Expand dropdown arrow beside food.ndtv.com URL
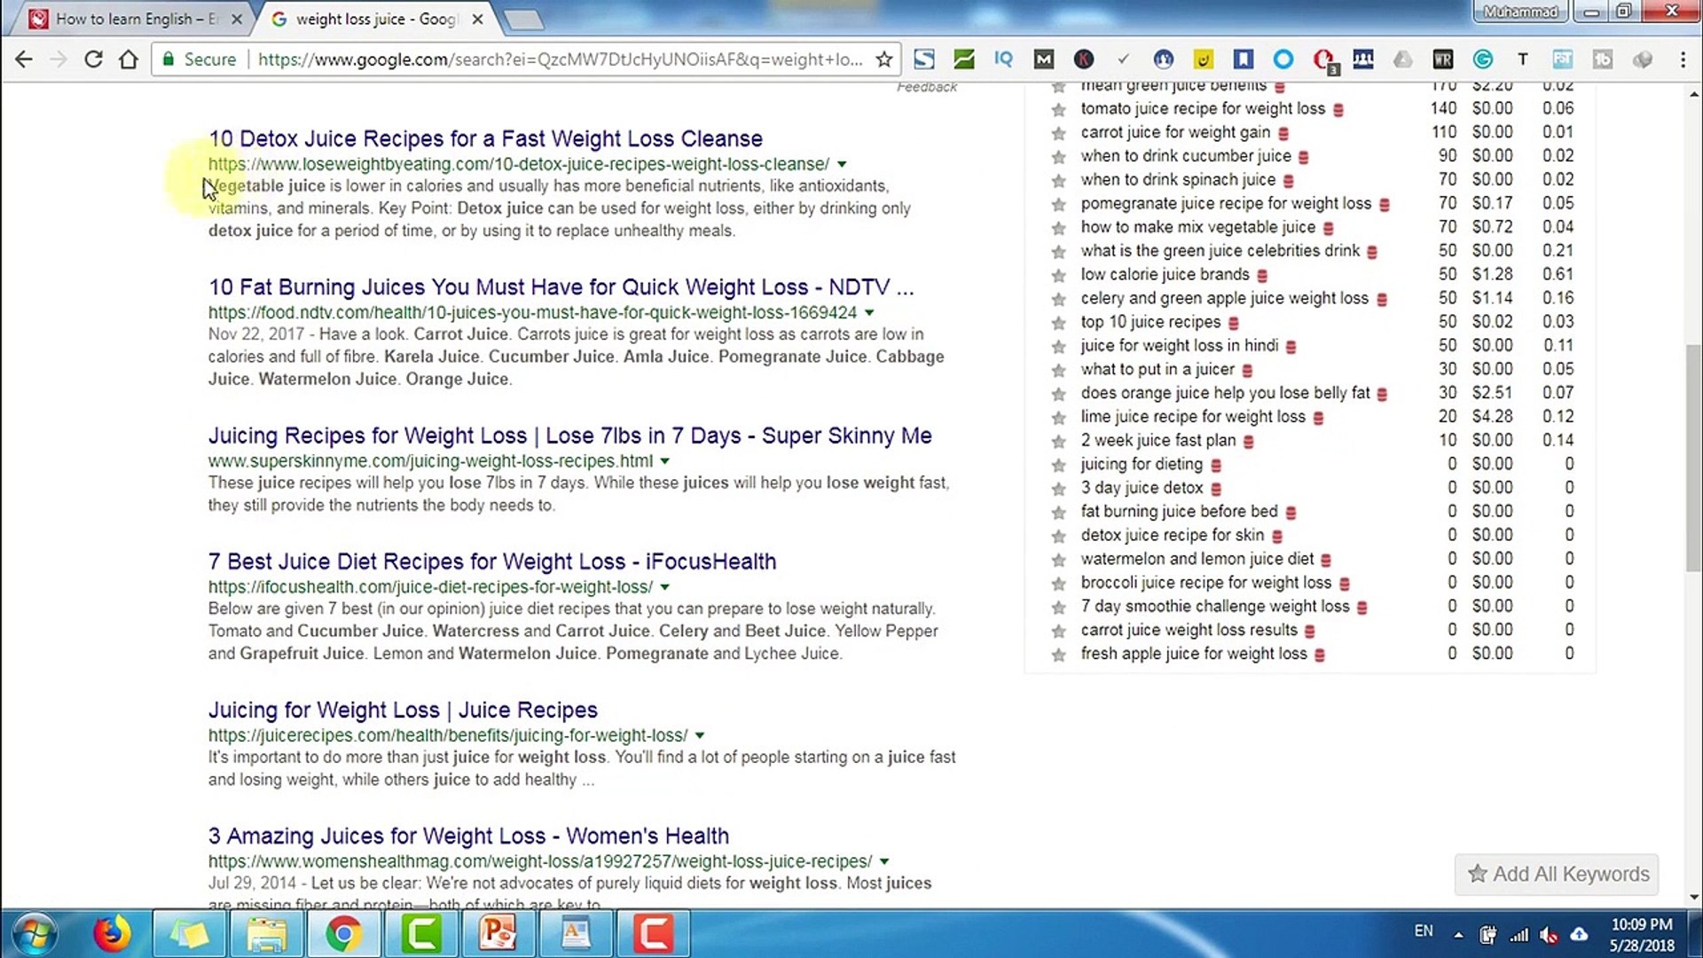The height and width of the screenshot is (958, 1703). (869, 312)
